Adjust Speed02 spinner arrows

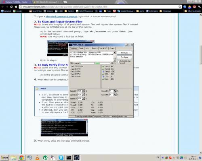(x=84, y=95)
